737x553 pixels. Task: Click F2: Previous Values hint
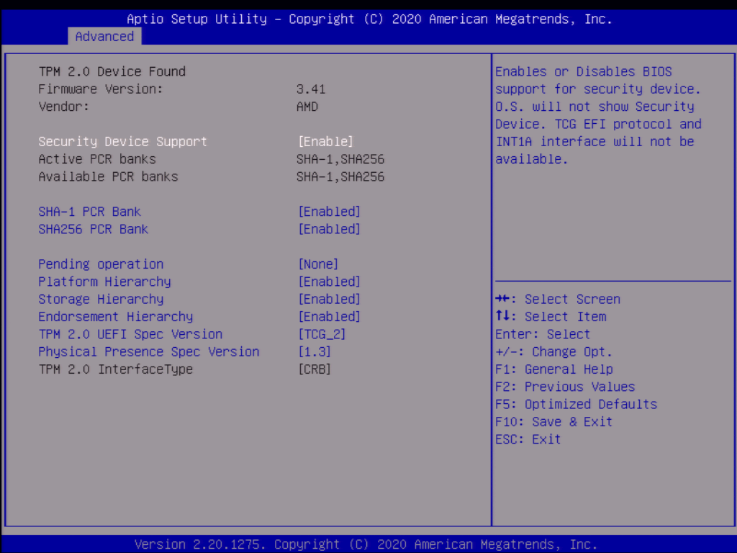pos(565,387)
